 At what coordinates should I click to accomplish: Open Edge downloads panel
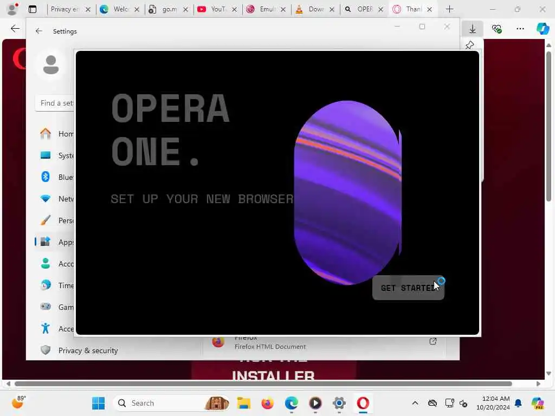tap(472, 29)
